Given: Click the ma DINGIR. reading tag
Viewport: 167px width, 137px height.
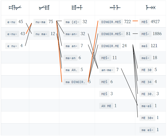Looking at the screenshot, I should tap(75, 82).
